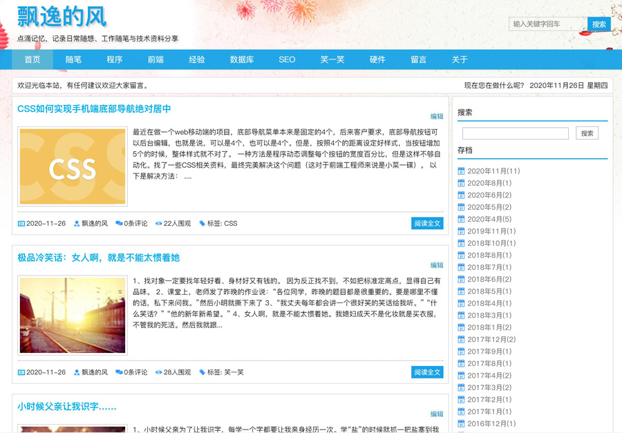Open the 留言 page from the navigation bar
Image resolution: width=622 pixels, height=433 pixels.
coord(419,59)
